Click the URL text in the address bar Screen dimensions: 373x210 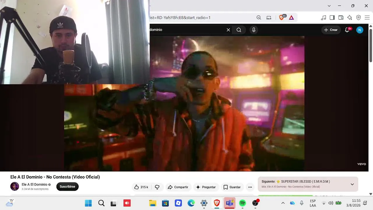tap(180, 17)
